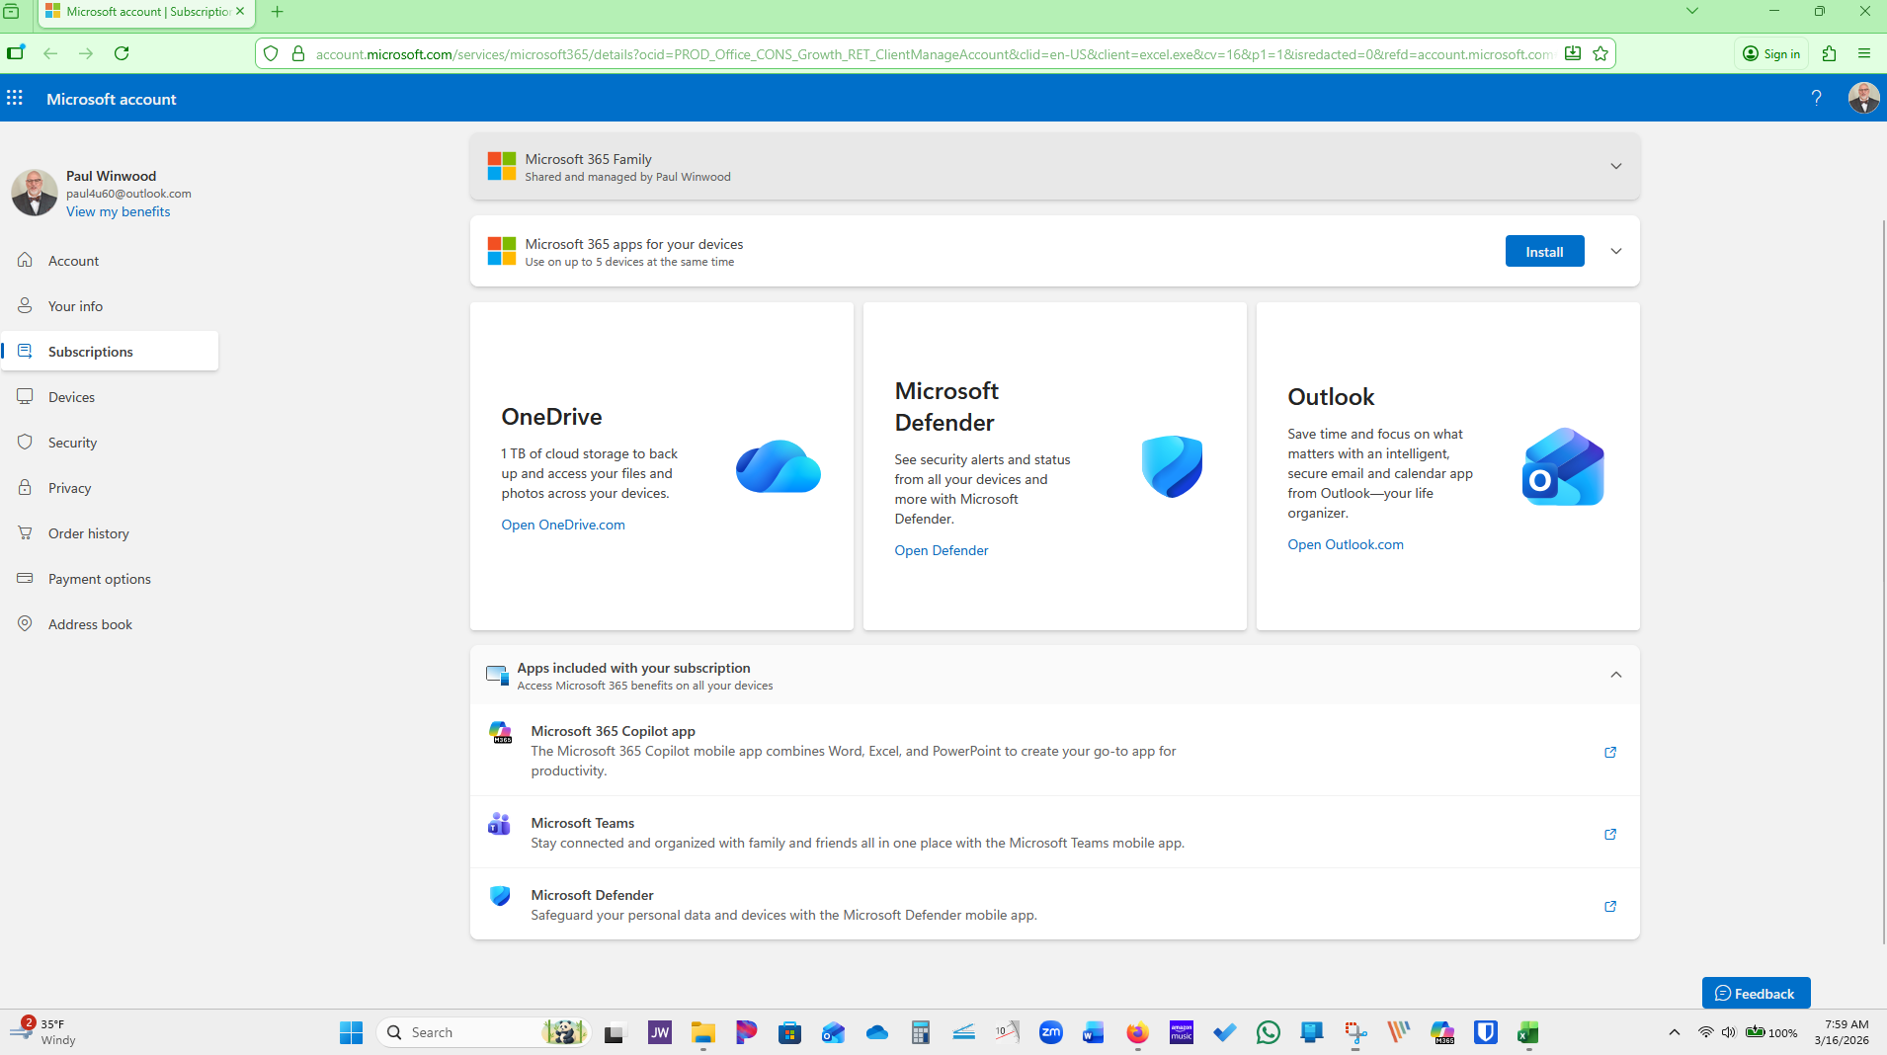Open Privacy in the sidebar
Image resolution: width=1887 pixels, height=1055 pixels.
(x=109, y=488)
